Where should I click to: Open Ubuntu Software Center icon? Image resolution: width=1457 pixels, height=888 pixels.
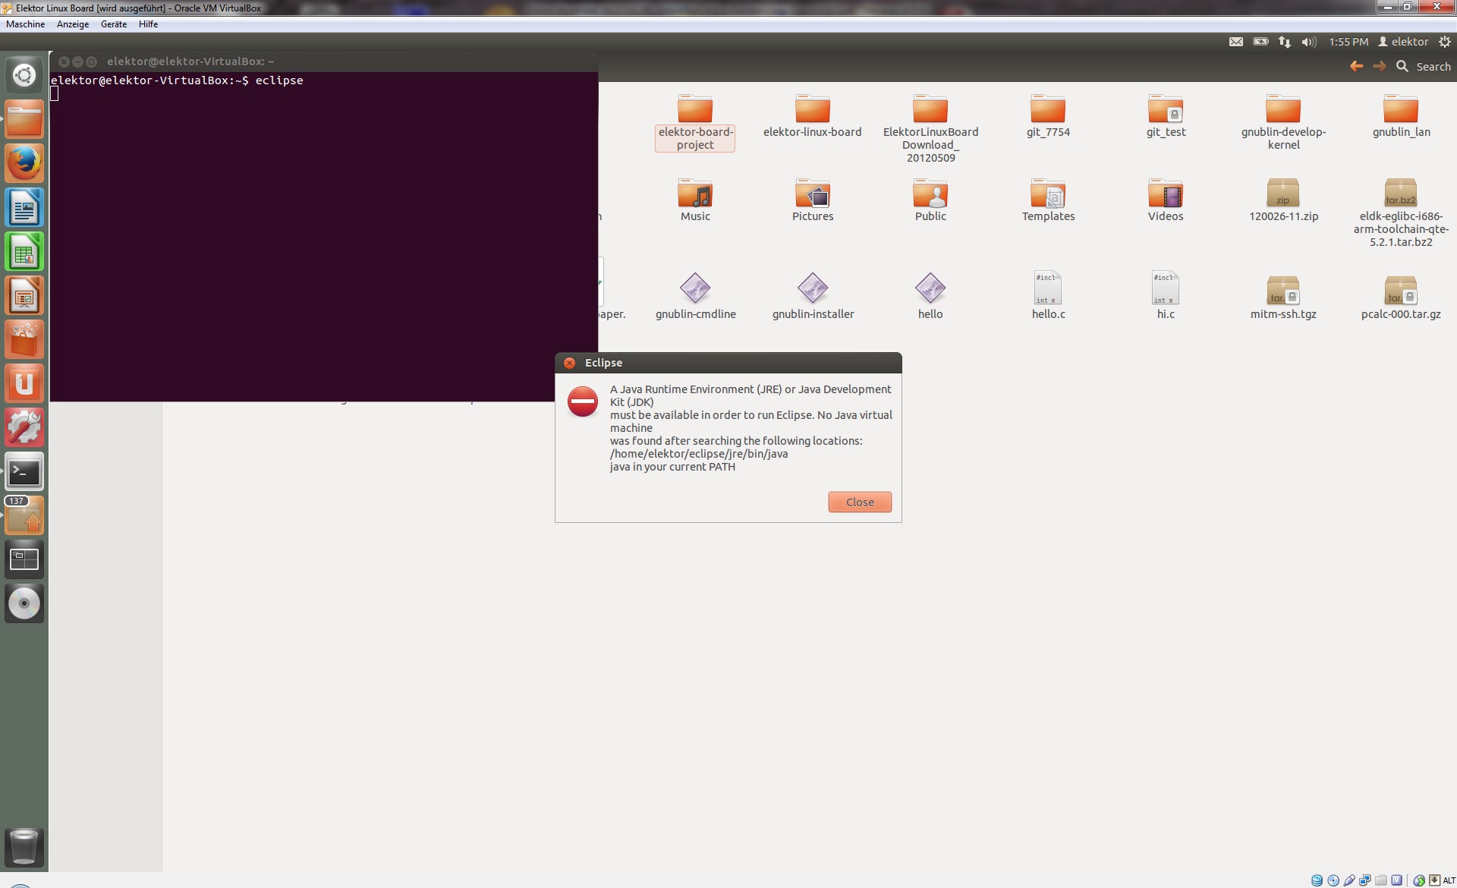point(24,339)
